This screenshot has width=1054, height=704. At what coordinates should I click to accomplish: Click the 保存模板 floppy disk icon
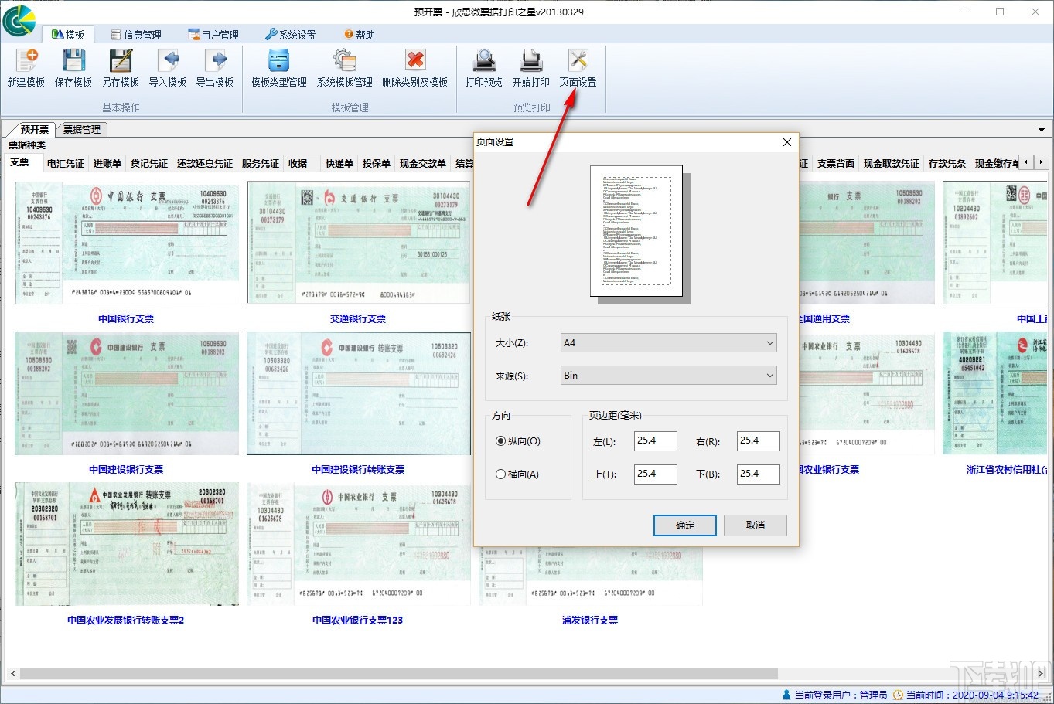[x=73, y=61]
